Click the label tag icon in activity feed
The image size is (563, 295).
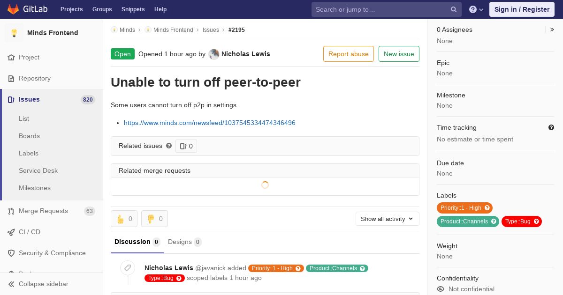coord(128,268)
